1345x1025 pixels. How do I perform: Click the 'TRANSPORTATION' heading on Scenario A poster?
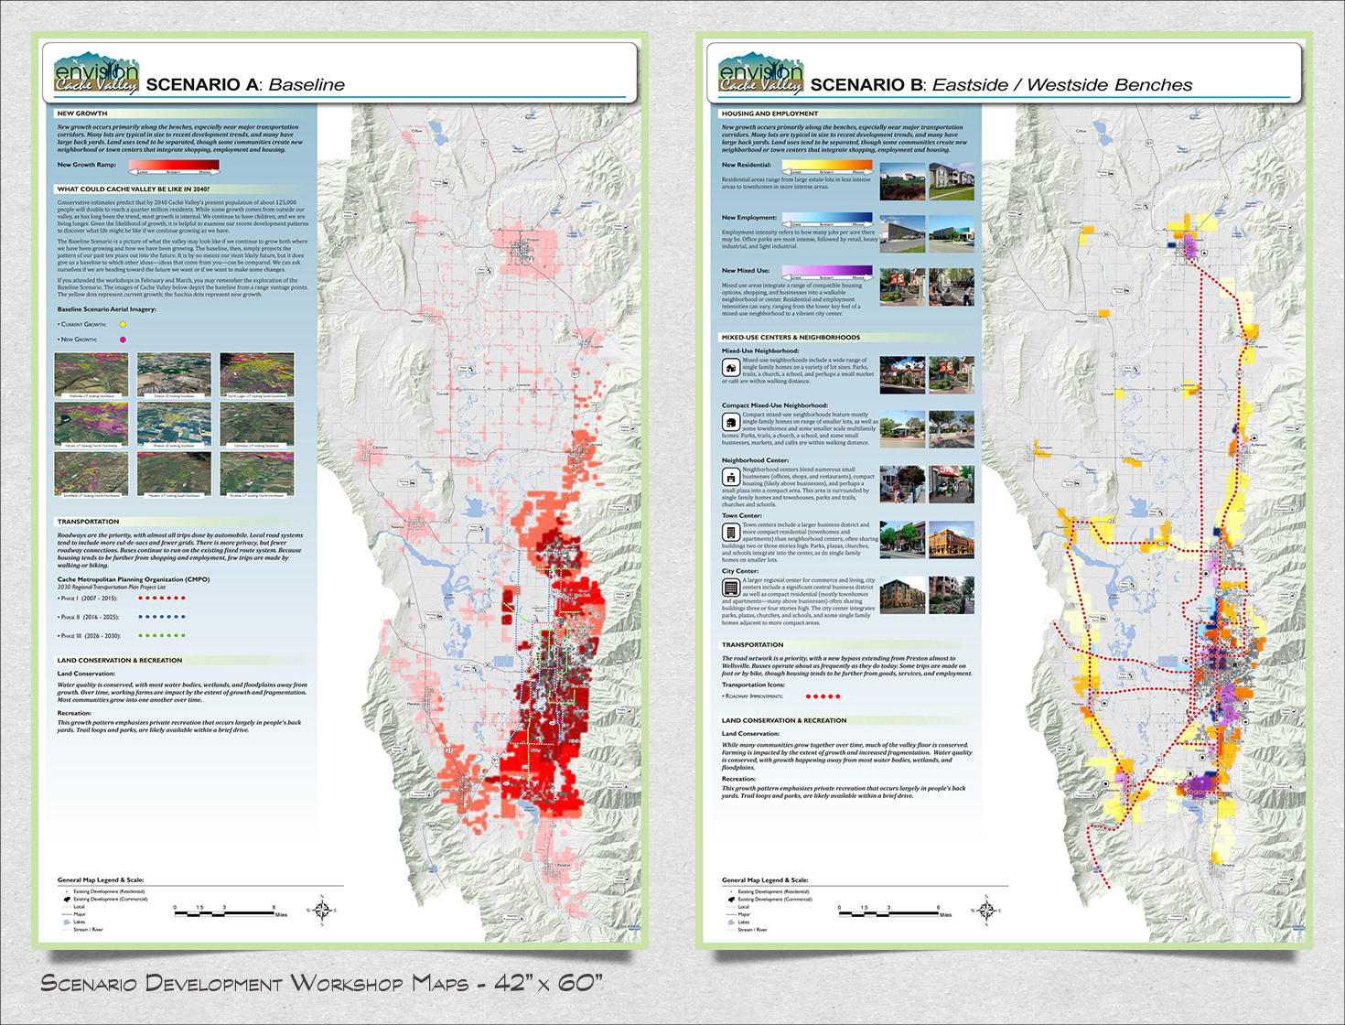(88, 522)
